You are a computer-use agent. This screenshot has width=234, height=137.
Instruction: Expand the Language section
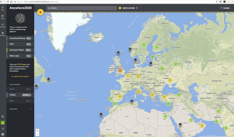click(x=30, y=109)
